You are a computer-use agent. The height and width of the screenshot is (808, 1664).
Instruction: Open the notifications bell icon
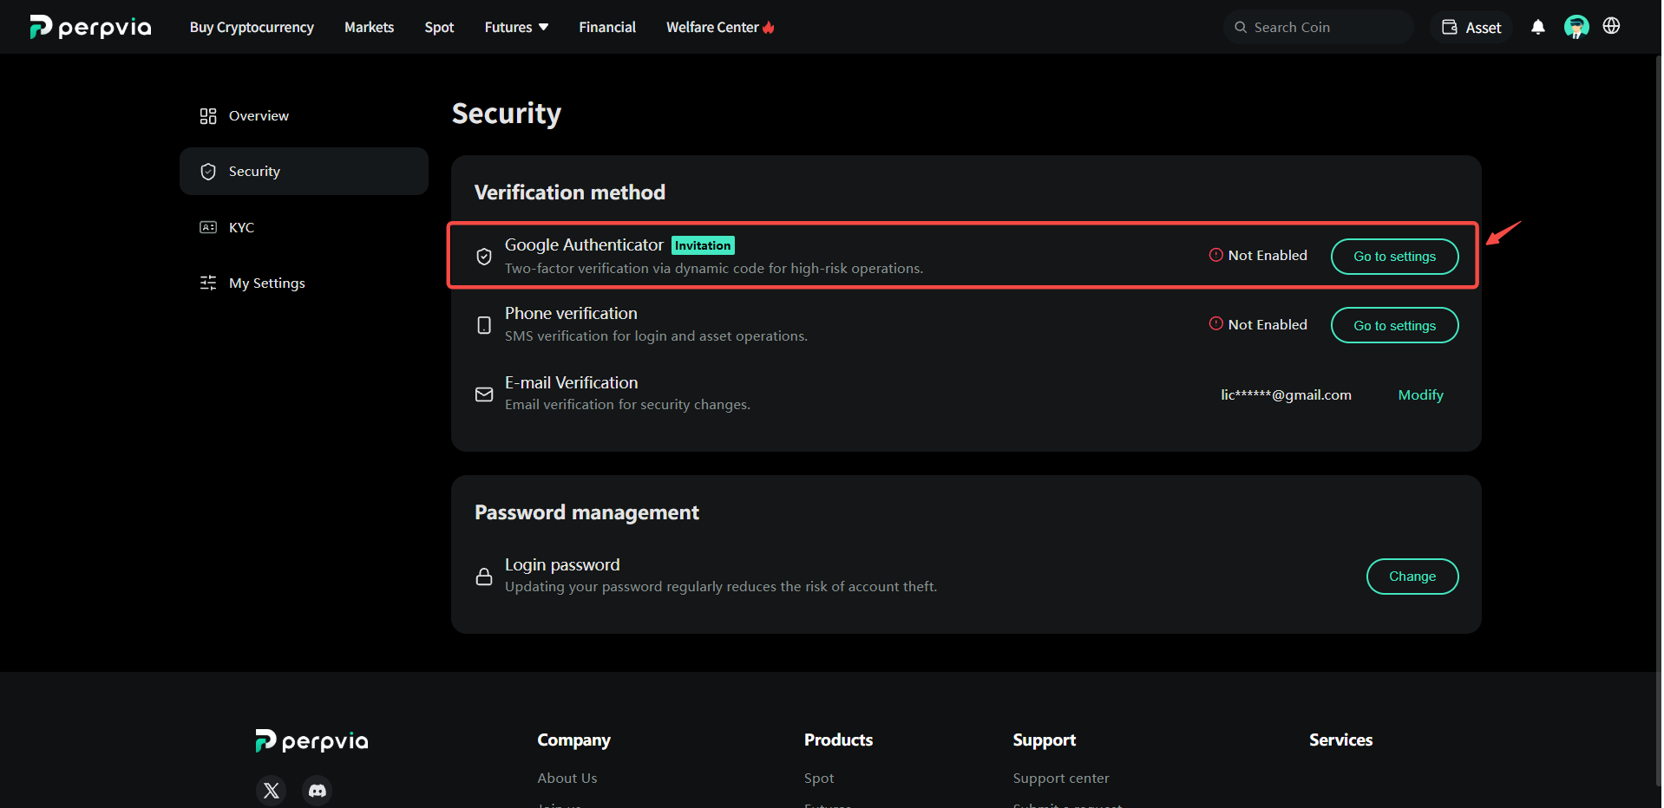(1538, 27)
